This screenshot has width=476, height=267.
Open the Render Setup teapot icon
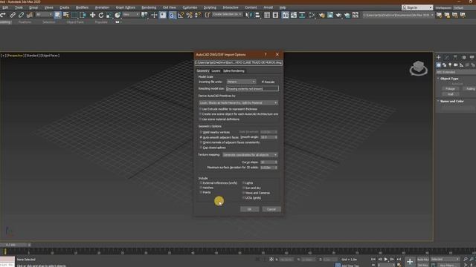click(322, 15)
